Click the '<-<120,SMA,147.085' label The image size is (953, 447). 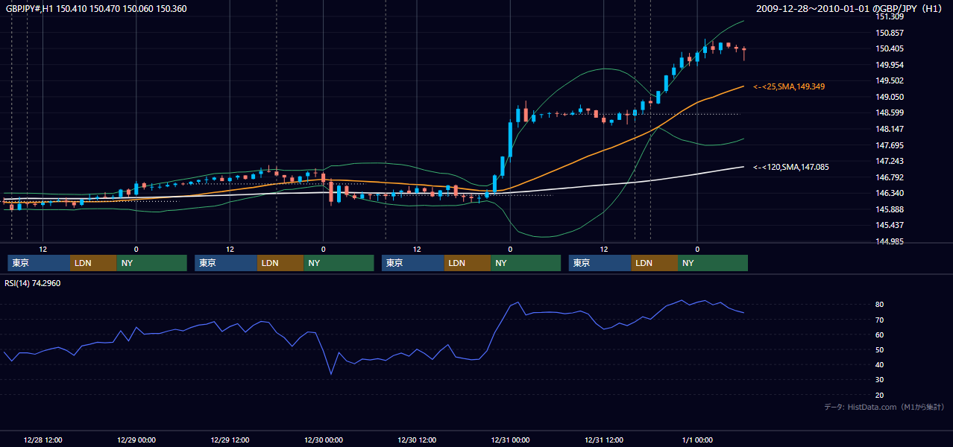point(790,168)
